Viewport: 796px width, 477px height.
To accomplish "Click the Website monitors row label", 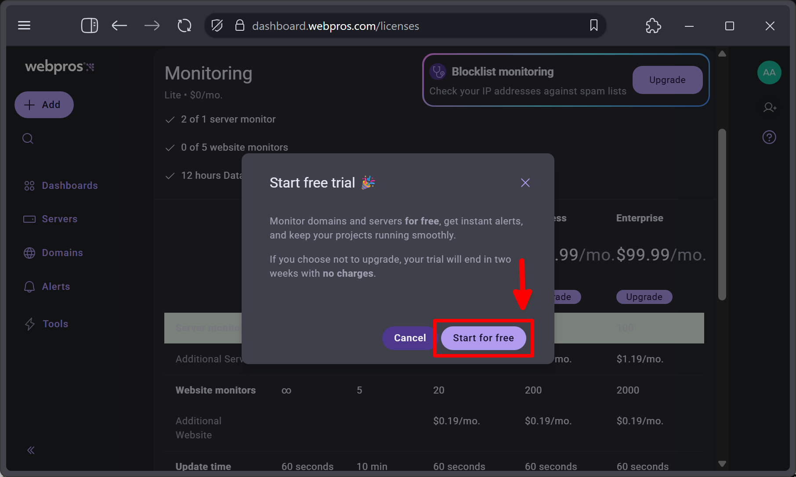I will pos(215,390).
